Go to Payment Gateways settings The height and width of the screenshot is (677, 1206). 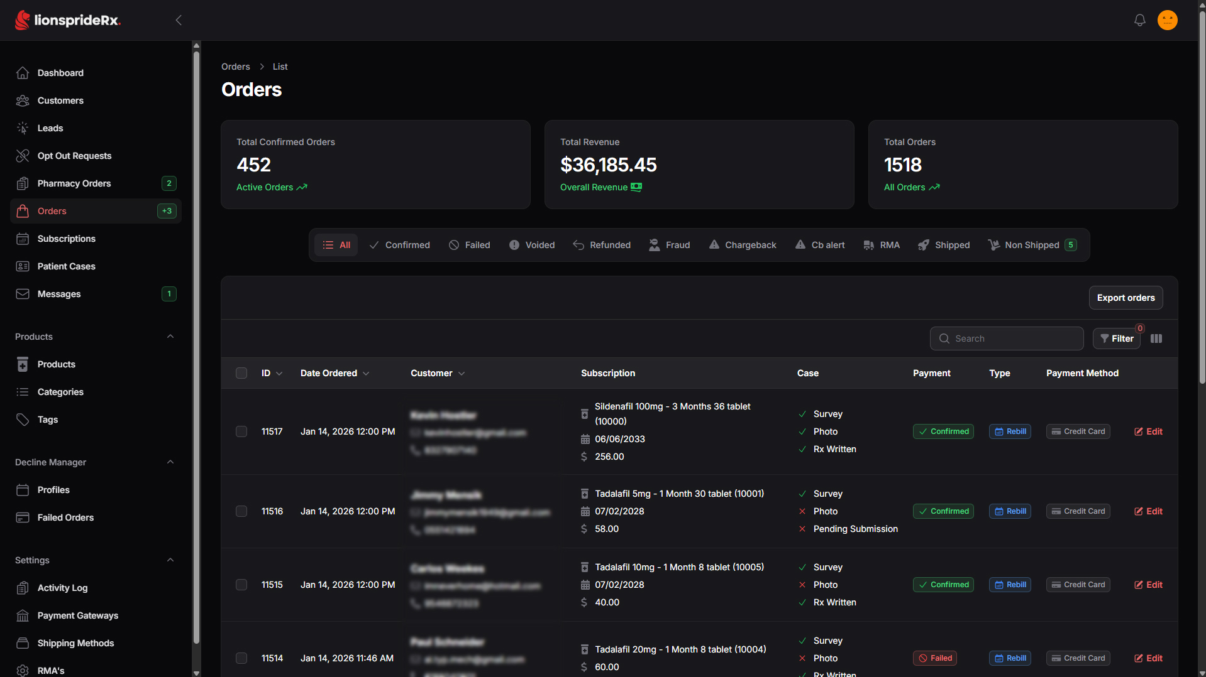(96, 615)
